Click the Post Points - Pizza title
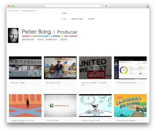 [53, 83]
